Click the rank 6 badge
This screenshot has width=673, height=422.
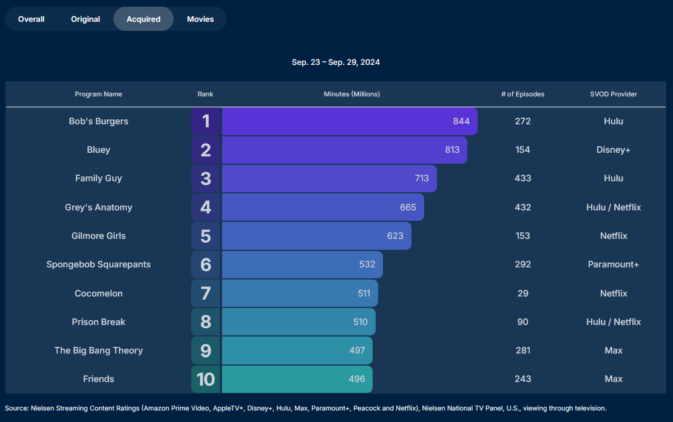click(206, 264)
